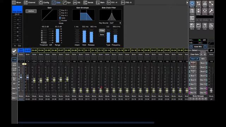Show the All channels layer
Image resolution: width=226 pixels, height=127 pixels.
pyautogui.click(x=14, y=84)
